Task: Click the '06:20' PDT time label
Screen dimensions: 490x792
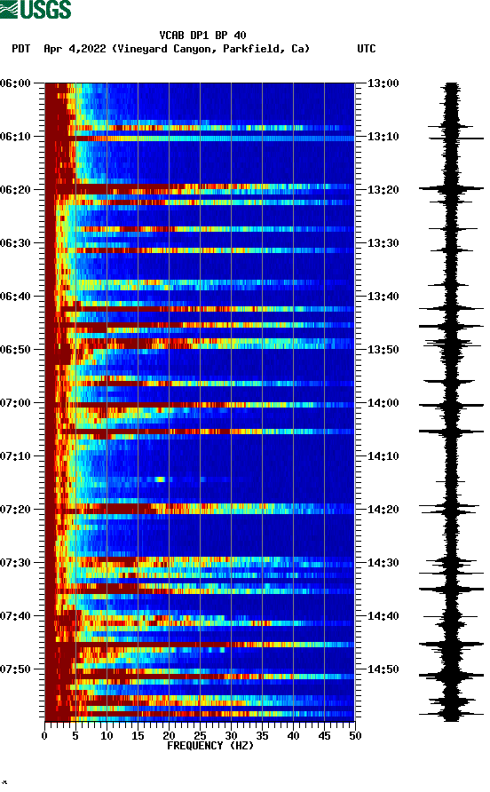Action: point(16,190)
